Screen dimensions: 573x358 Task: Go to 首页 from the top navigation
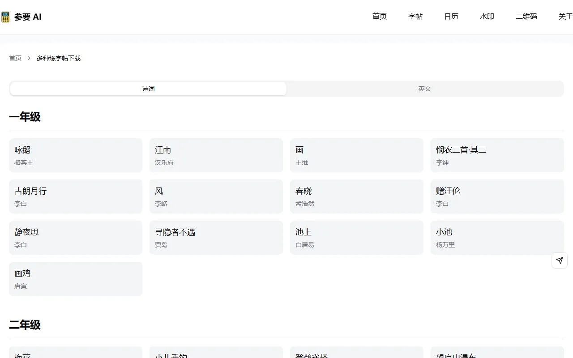[379, 17]
